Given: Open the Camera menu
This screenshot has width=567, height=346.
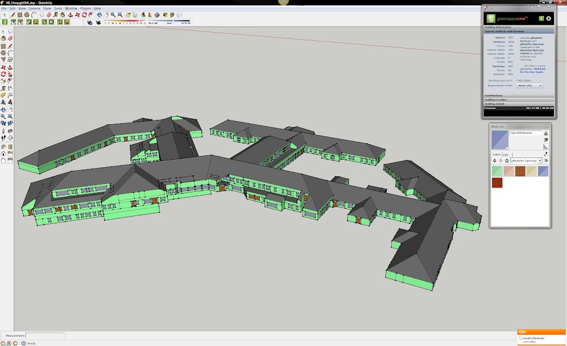Looking at the screenshot, I should click(34, 9).
